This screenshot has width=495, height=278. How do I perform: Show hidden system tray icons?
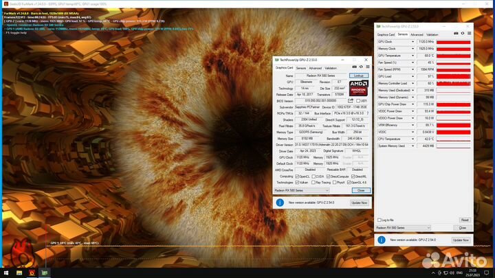[433, 273]
